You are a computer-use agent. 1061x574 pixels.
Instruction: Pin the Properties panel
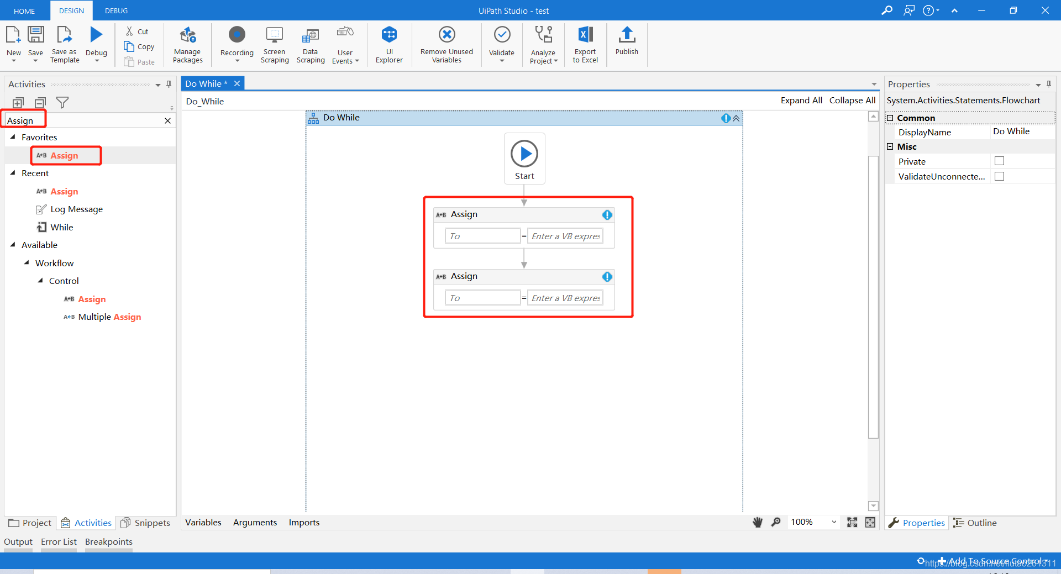(1048, 84)
